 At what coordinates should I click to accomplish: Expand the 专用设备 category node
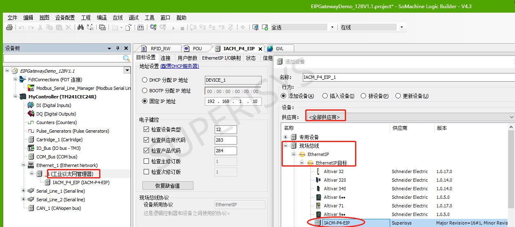point(286,137)
